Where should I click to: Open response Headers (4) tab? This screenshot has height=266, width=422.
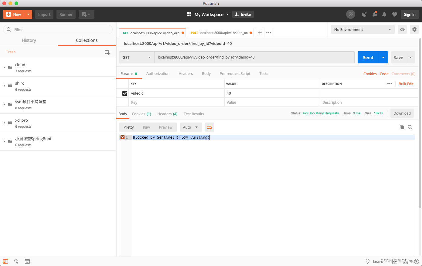(167, 114)
